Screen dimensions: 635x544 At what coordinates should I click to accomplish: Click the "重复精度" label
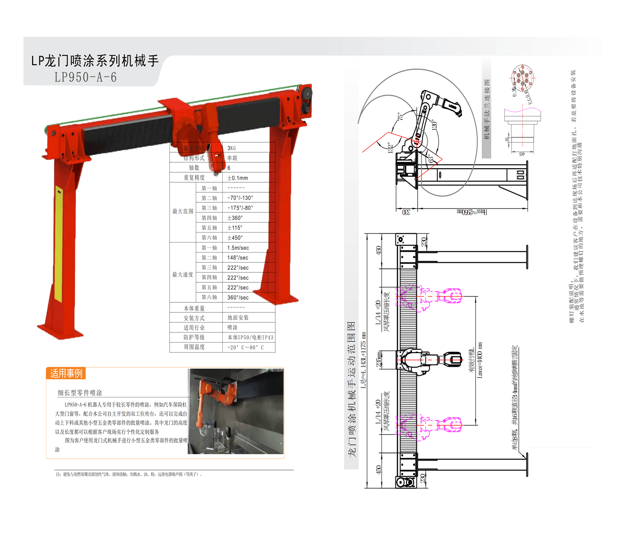[x=194, y=178]
